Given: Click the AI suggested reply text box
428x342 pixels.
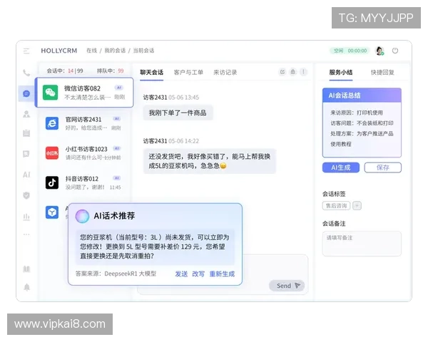Looking at the screenshot, I should tap(155, 247).
